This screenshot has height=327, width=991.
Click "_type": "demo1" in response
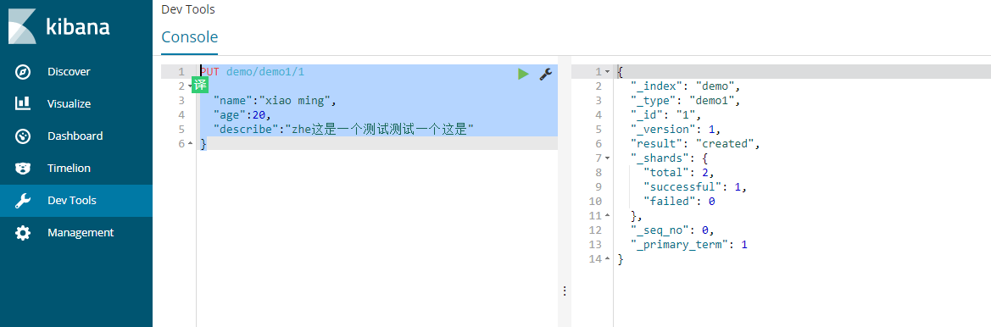point(685,100)
